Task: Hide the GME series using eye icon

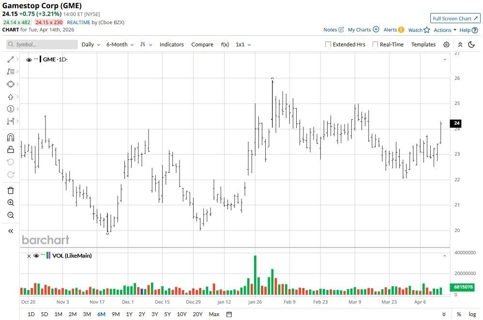Action: [x=29, y=60]
